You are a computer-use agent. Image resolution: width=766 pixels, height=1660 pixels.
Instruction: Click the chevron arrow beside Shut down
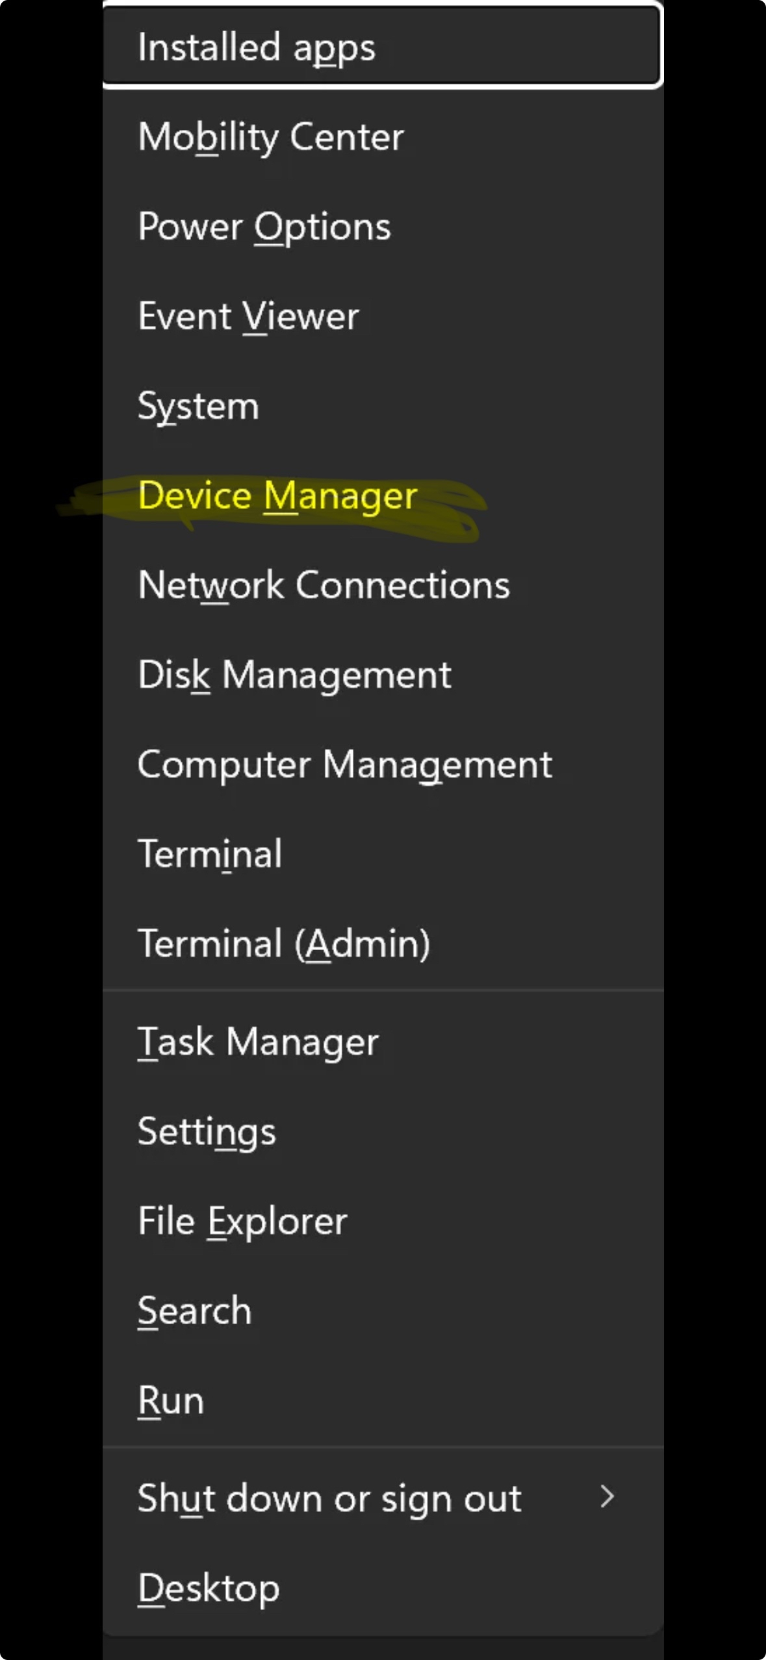[607, 1497]
